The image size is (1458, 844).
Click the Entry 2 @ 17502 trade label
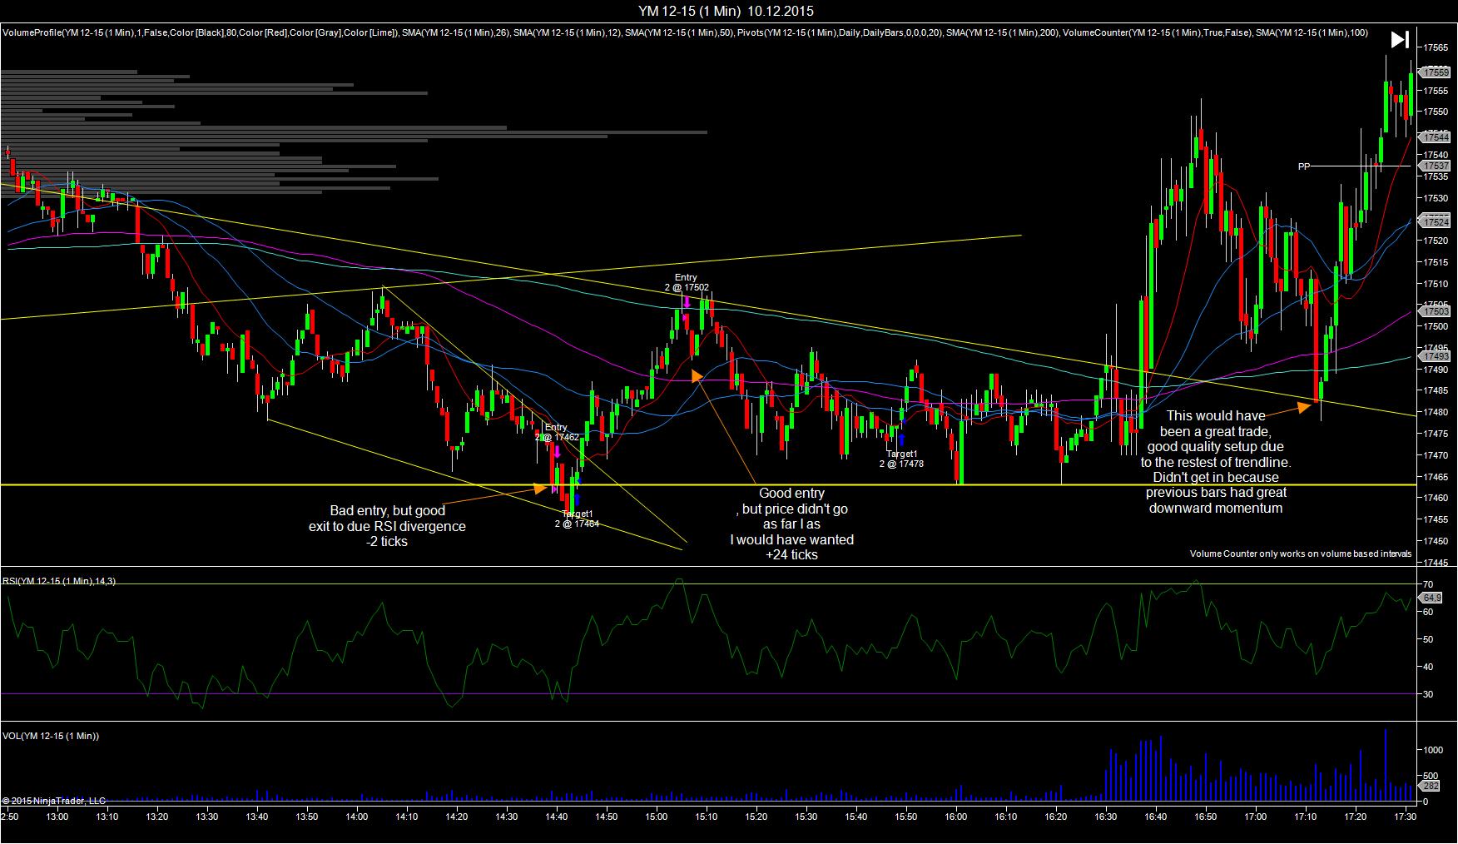(x=687, y=282)
